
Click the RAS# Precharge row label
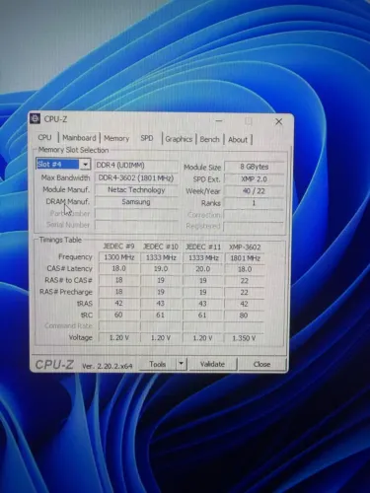(66, 292)
